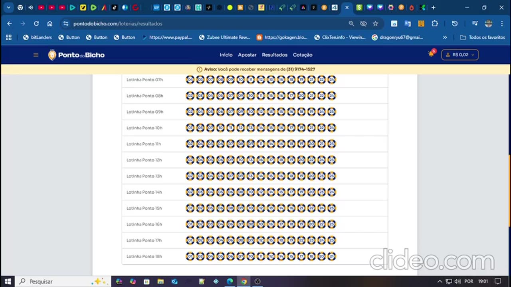Screen dimensions: 511x287
Task: Click the crossed-eye tracking protection icon
Action: [x=363, y=24]
